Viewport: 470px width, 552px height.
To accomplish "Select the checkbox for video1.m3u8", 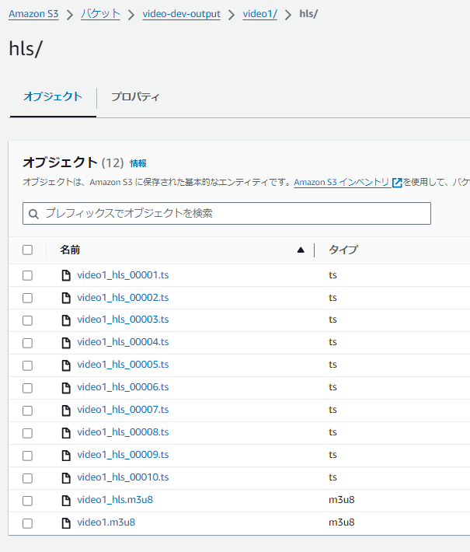I will [x=28, y=523].
